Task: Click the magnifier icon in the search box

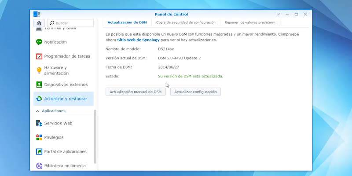Action: coord(52,23)
